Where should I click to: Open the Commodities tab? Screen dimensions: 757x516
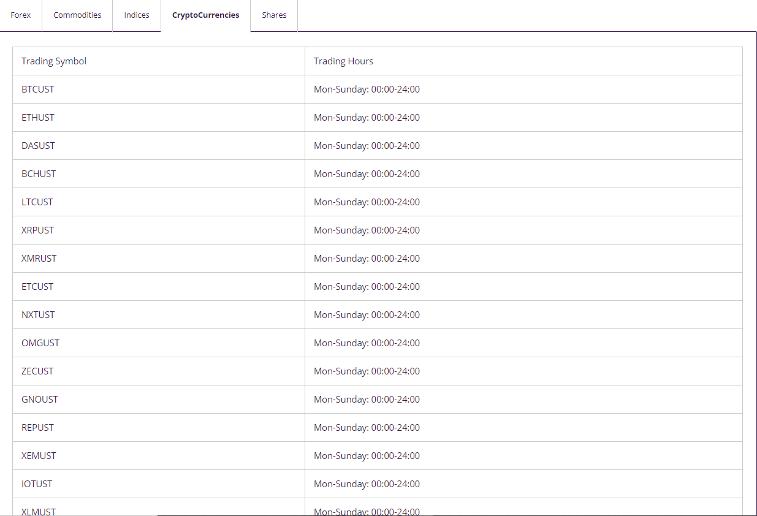click(x=77, y=15)
